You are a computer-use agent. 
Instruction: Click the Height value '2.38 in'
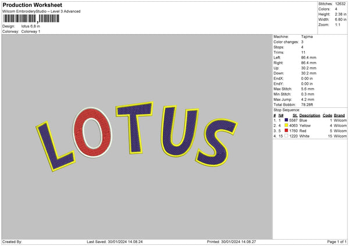(x=340, y=14)
